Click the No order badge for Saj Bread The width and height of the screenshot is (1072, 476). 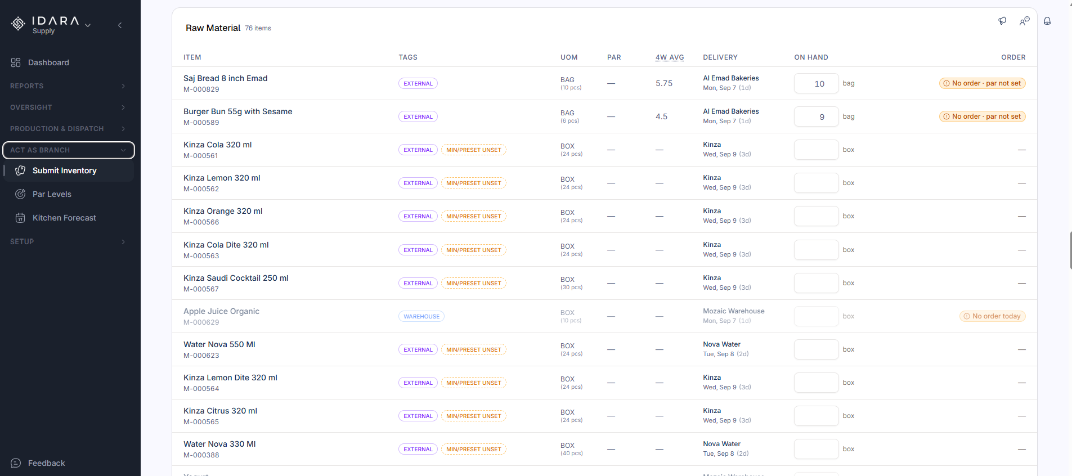tap(982, 83)
